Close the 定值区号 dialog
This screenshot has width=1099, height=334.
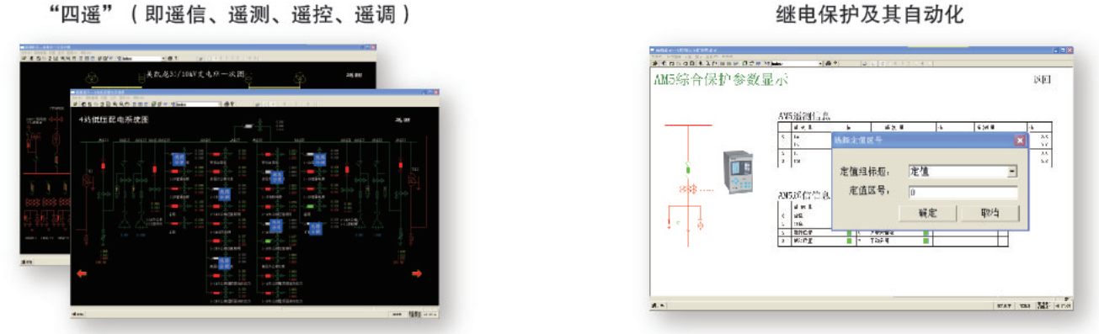click(x=1019, y=140)
